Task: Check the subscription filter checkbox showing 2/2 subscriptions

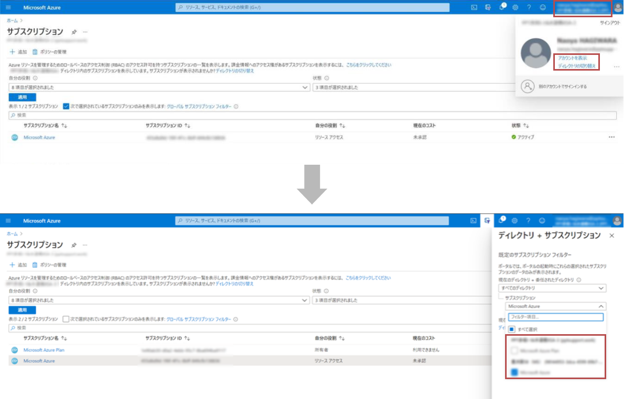Action: [65, 319]
